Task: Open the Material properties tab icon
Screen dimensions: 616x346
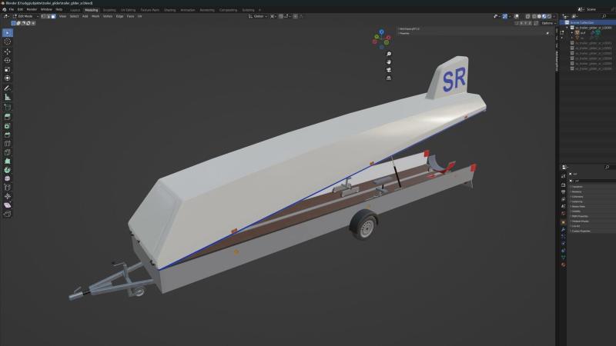Action: click(564, 264)
